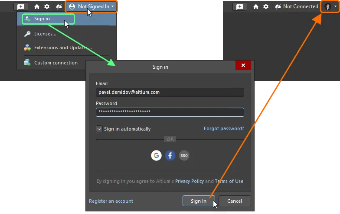Viewport: 340px width, 214px height.
Task: Choose Sign in from the account menu
Action: pyautogui.click(x=66, y=19)
